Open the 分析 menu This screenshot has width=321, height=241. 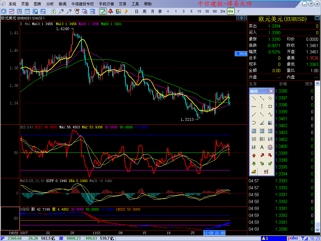coord(50,4)
